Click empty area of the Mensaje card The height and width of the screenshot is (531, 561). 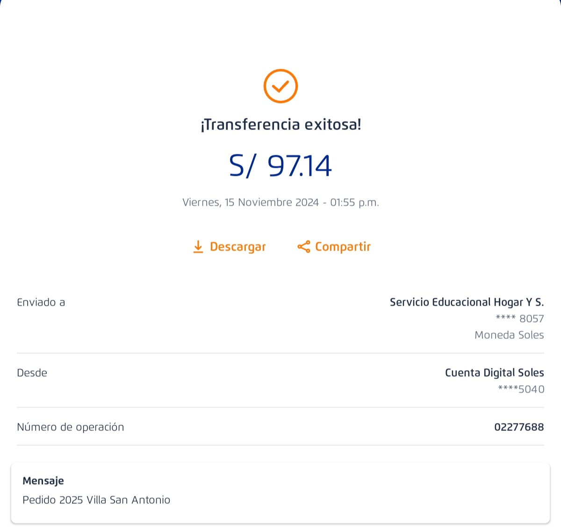[374, 493]
